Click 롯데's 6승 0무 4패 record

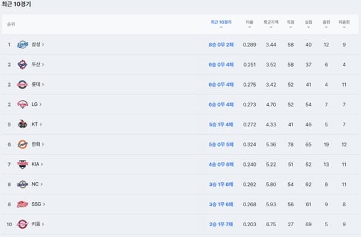[221, 85]
